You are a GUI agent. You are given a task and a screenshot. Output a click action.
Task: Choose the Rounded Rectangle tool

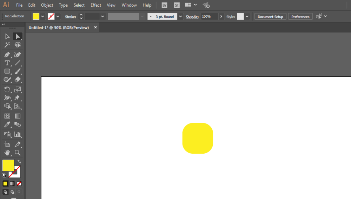pyautogui.click(x=7, y=71)
